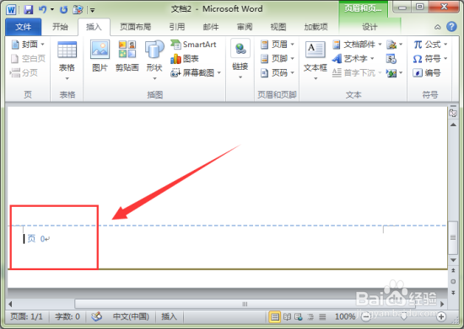
Task: Open 文档部件 Quick Parts menu
Action: [x=357, y=45]
